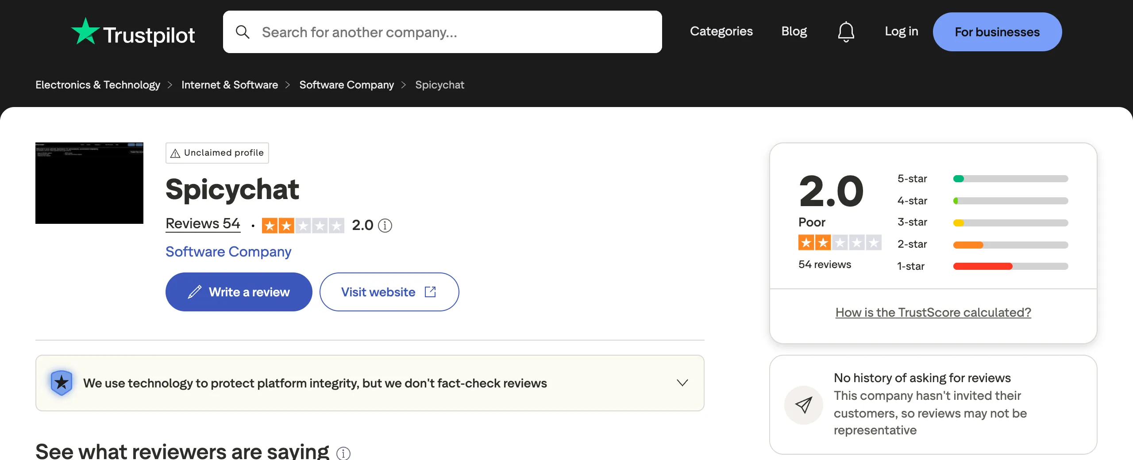Open the notifications bell

coord(846,32)
